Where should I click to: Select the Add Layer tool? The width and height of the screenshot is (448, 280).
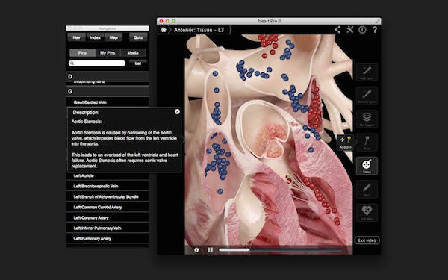(x=367, y=72)
